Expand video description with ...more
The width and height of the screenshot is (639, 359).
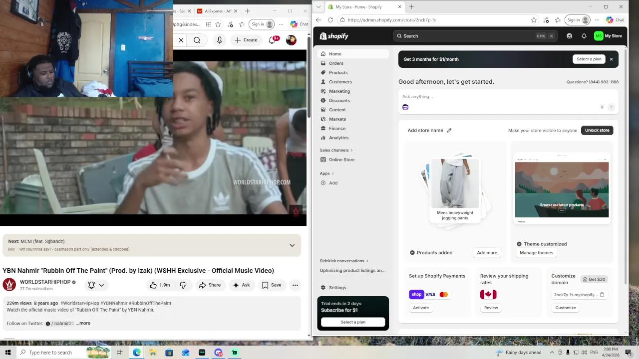[x=83, y=323]
